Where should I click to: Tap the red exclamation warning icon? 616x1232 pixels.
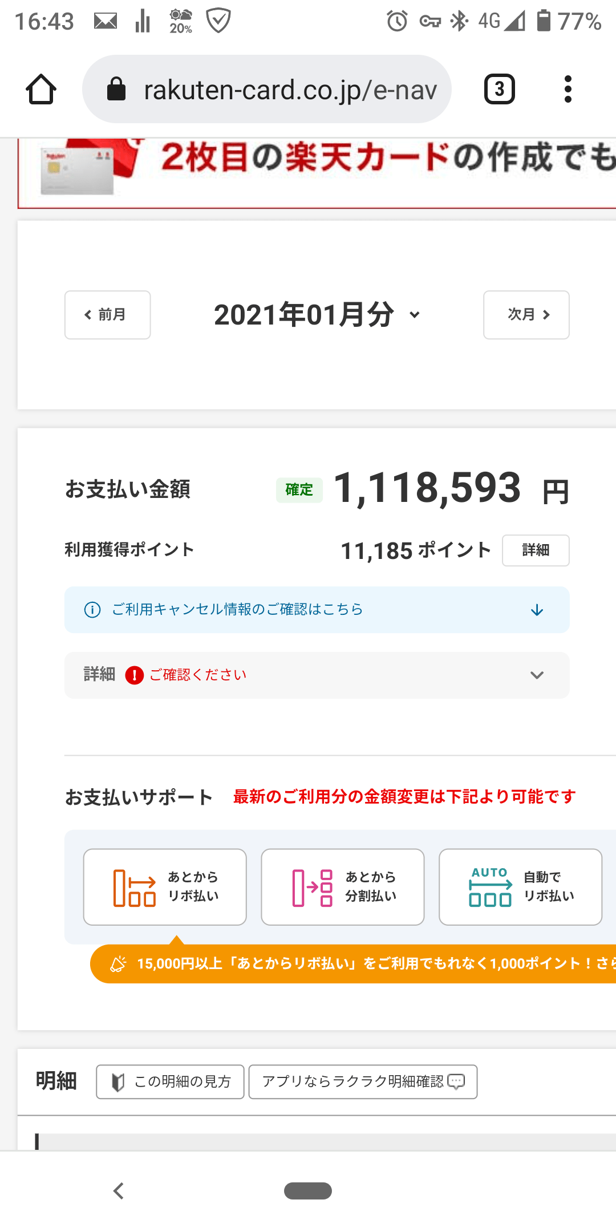(134, 675)
